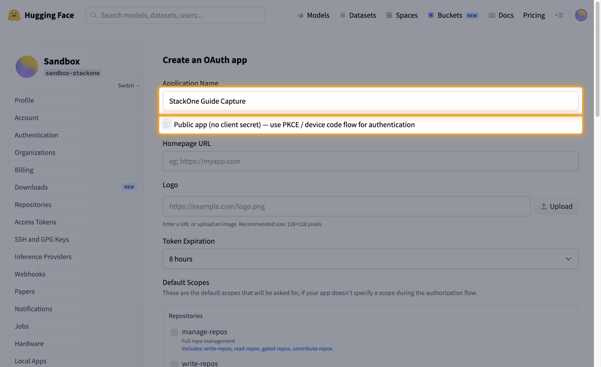Open the Switch account dropdown

tap(129, 86)
